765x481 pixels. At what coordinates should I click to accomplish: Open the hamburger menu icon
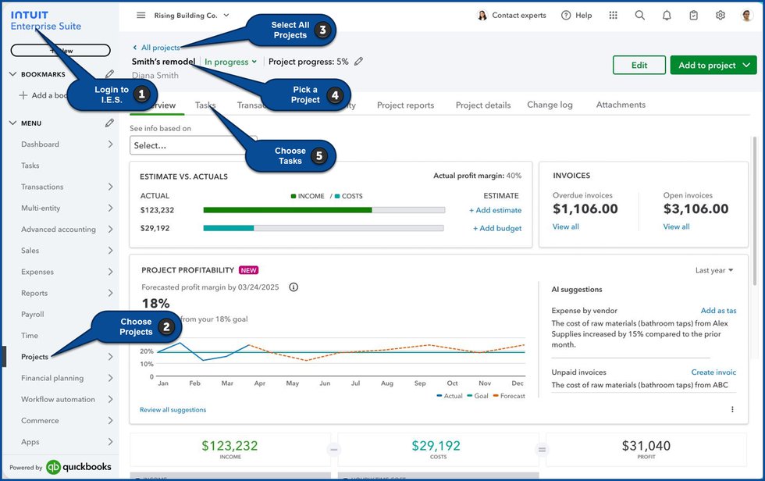(141, 15)
